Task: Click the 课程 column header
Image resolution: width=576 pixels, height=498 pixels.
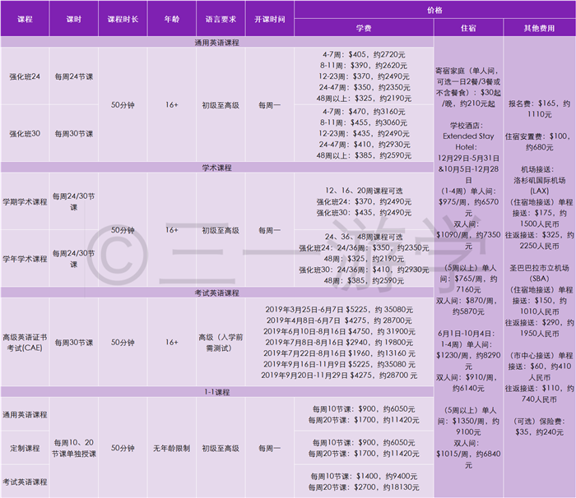Action: [x=25, y=19]
